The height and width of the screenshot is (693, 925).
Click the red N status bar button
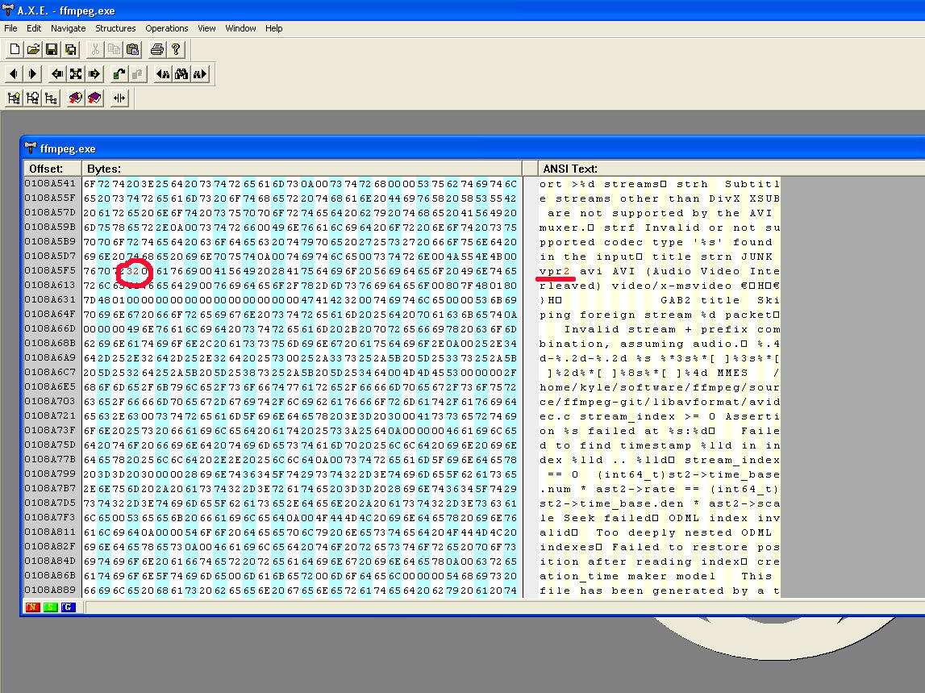(x=32, y=607)
